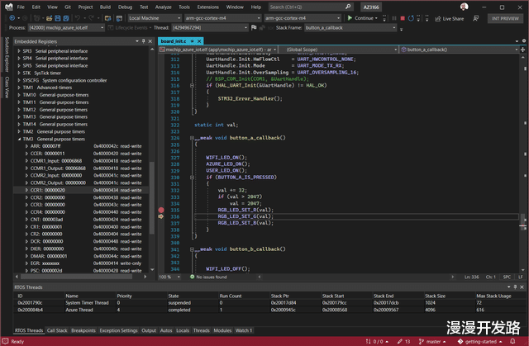This screenshot has width=529, height=346.
Task: Open the Git menu
Action: tap(68, 7)
